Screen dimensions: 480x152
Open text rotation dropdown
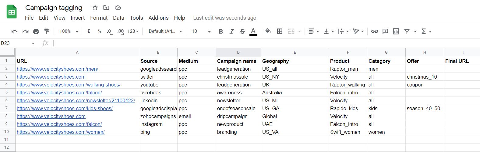pyautogui.click(x=358, y=31)
